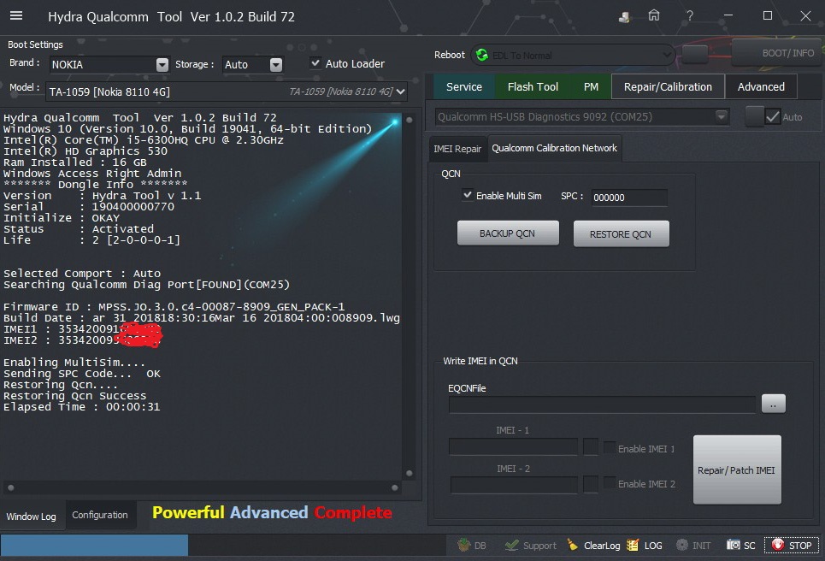Switch to the PM tab
Screen dimensions: 825x561
[591, 87]
